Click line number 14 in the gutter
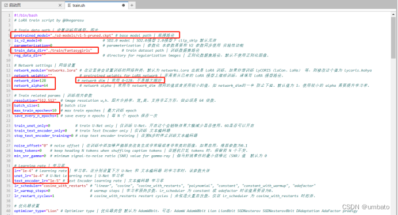This screenshot has width=398, height=215. (x=9, y=80)
